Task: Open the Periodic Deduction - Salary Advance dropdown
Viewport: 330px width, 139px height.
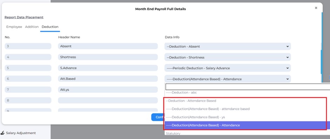Action: pyautogui.click(x=228, y=68)
